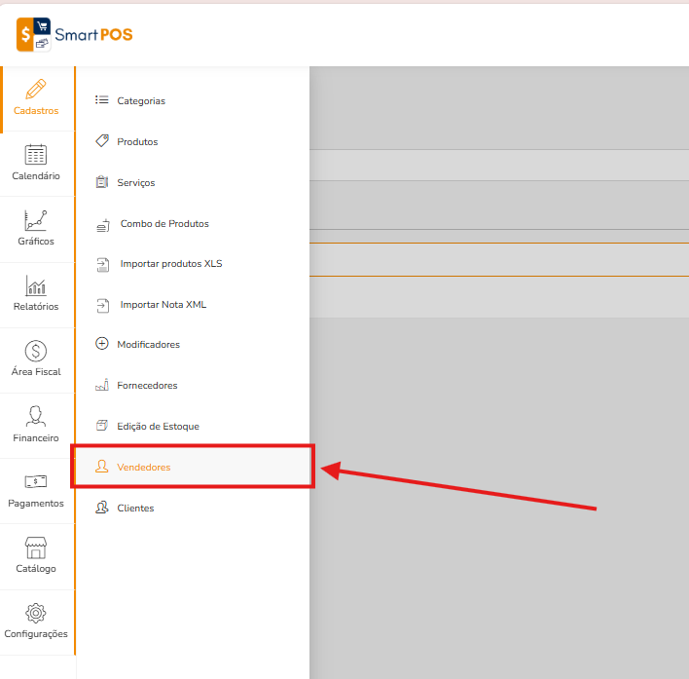Open the Financeiro person icon

[x=36, y=416]
